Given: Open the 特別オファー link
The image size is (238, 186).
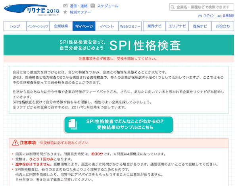Looking at the screenshot, I should coord(80,12).
